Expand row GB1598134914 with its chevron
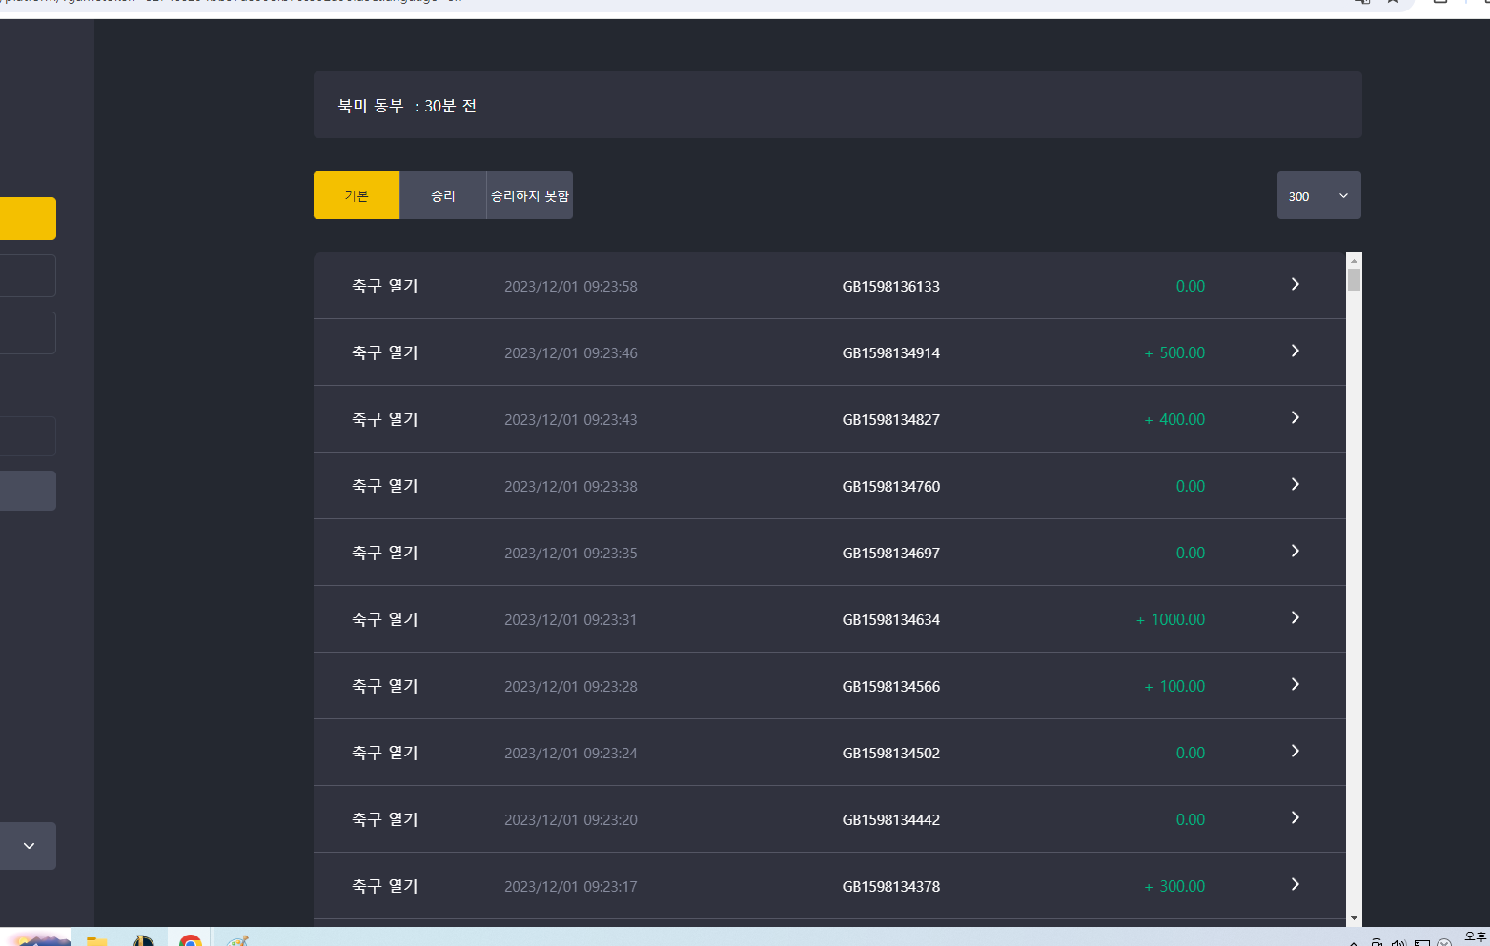 pyautogui.click(x=1296, y=351)
